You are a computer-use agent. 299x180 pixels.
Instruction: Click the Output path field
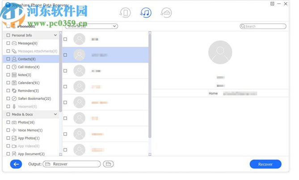click(72, 164)
